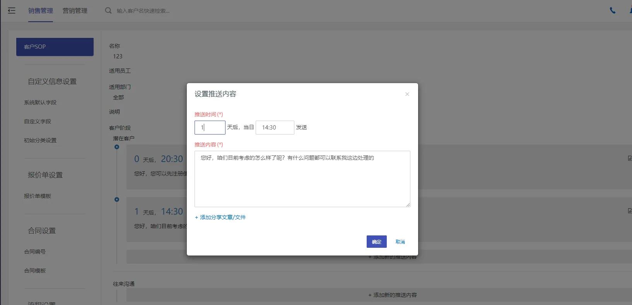
Task: Switch to 销售管理 tab
Action: pos(41,11)
